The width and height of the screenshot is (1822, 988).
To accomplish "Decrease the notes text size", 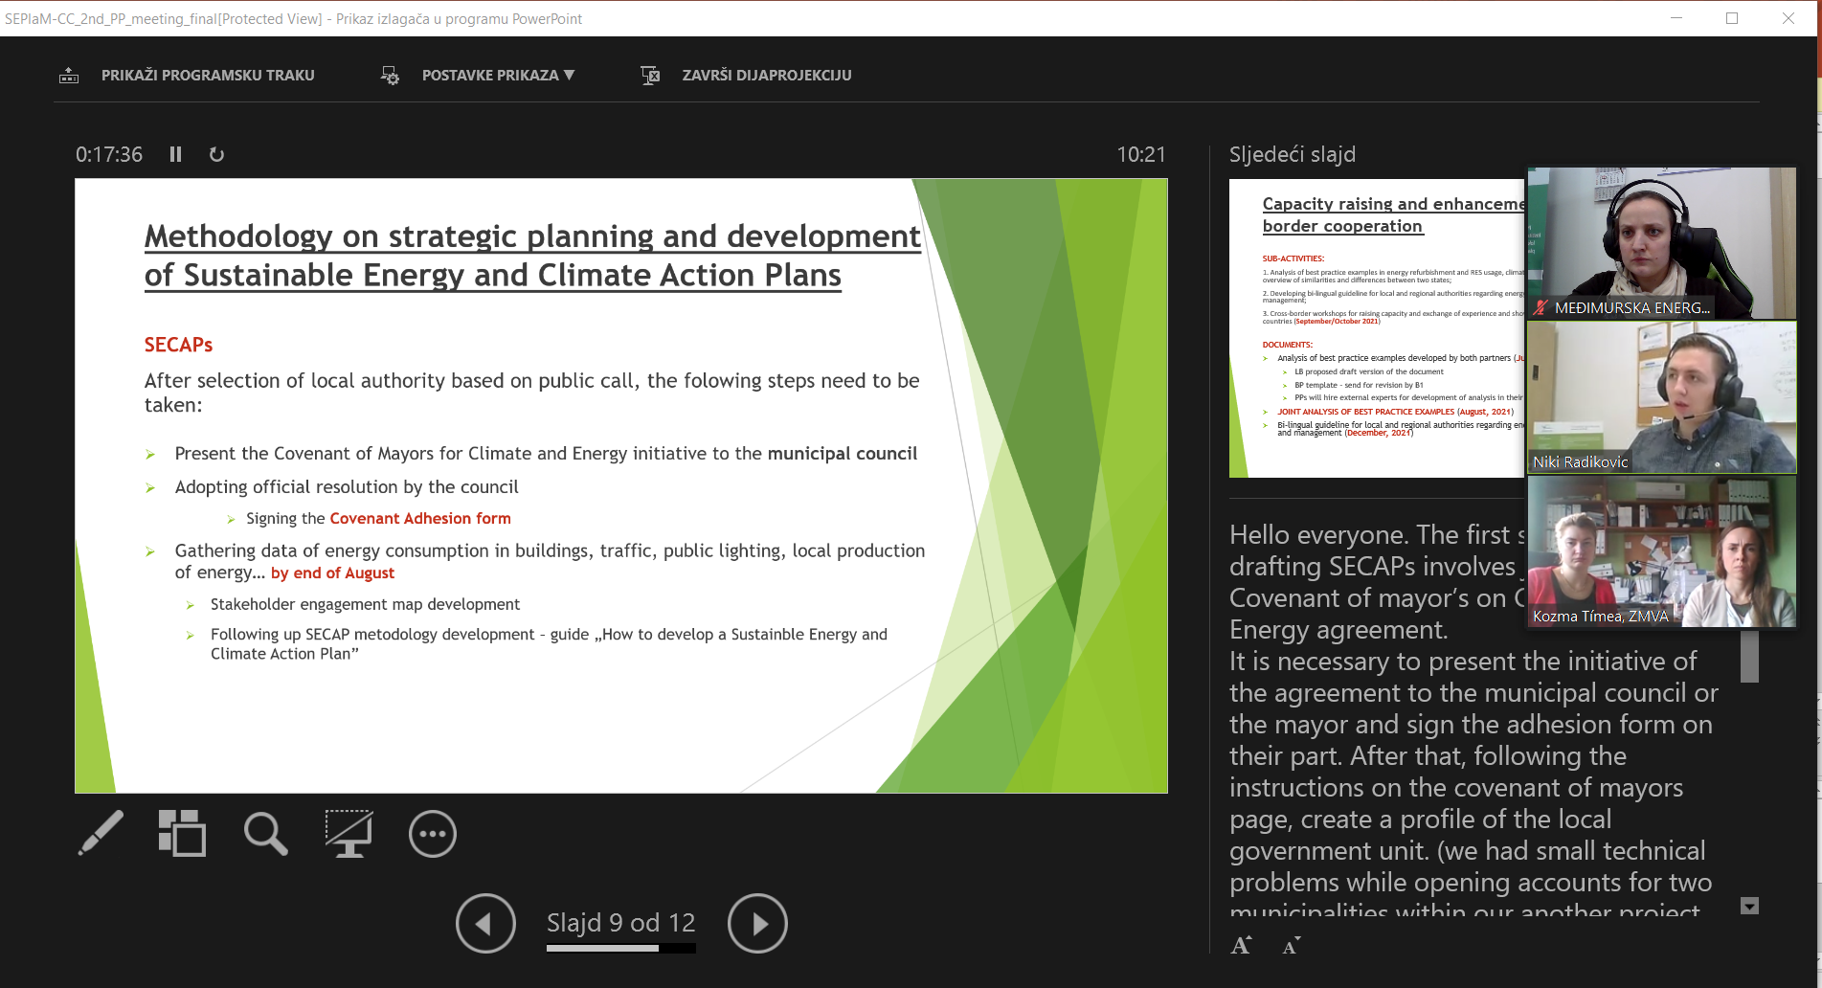I will pos(1292,946).
